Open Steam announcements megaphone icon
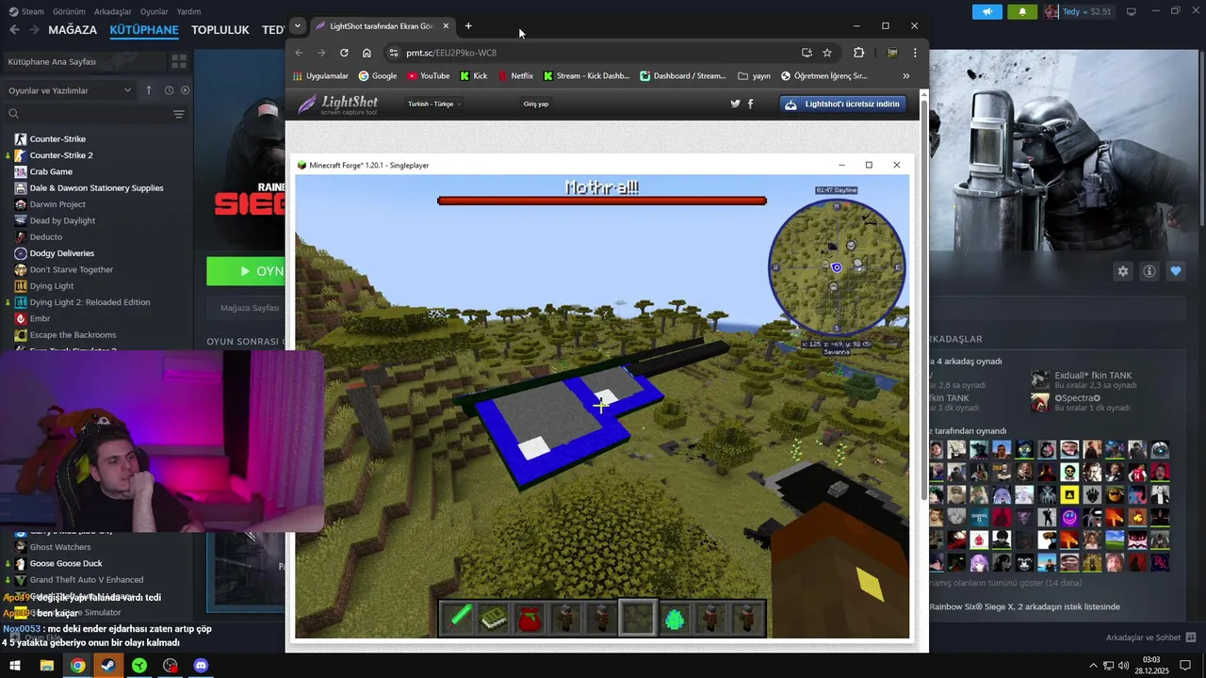The image size is (1206, 678). point(987,12)
